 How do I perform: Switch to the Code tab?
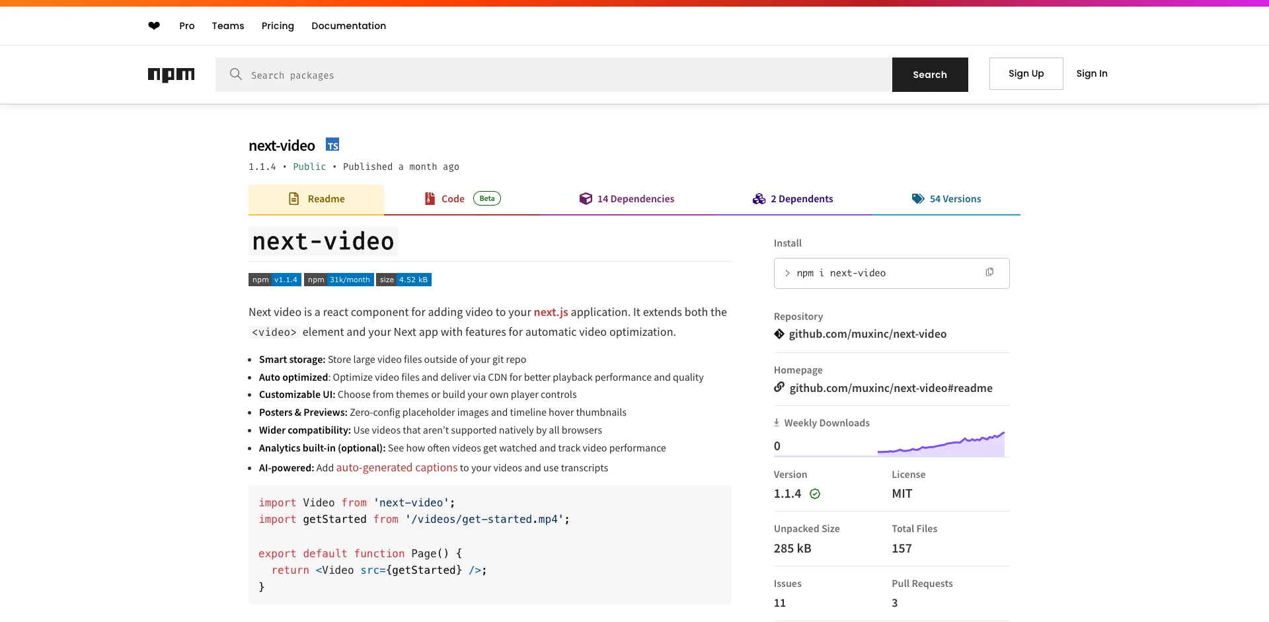(462, 199)
